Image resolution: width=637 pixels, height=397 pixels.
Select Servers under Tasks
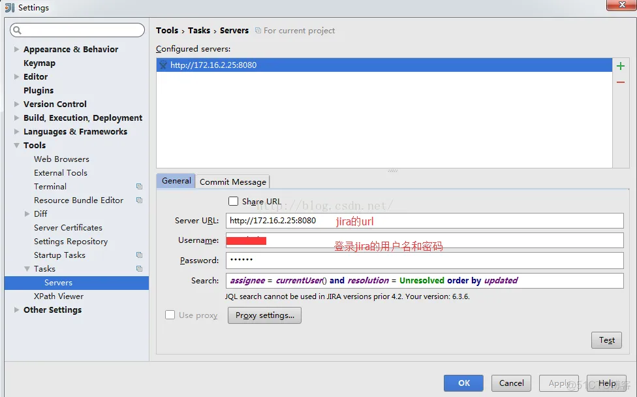(76, 283)
